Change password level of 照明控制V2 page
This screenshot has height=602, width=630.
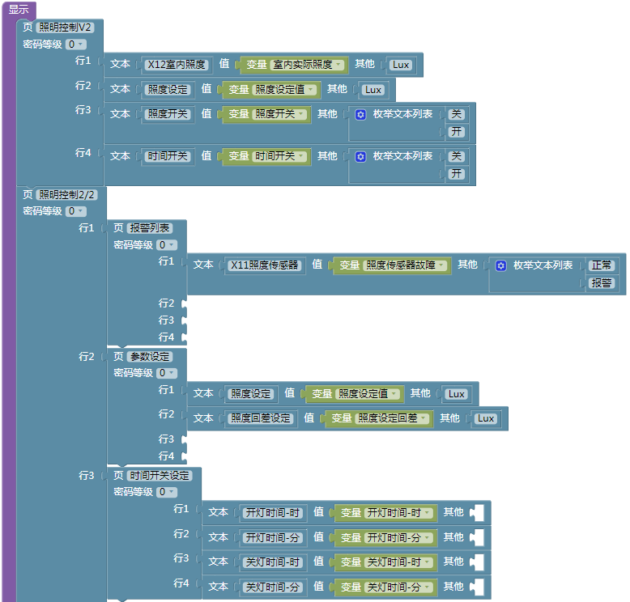(x=76, y=45)
